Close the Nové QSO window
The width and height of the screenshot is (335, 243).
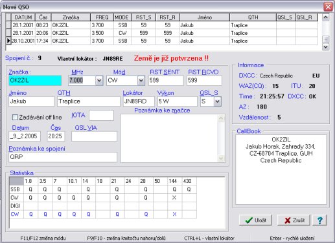tap(328, 6)
